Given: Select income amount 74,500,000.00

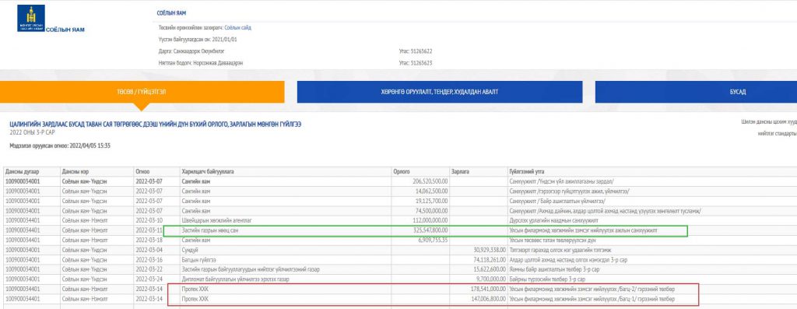Looking at the screenshot, I should point(431,211).
